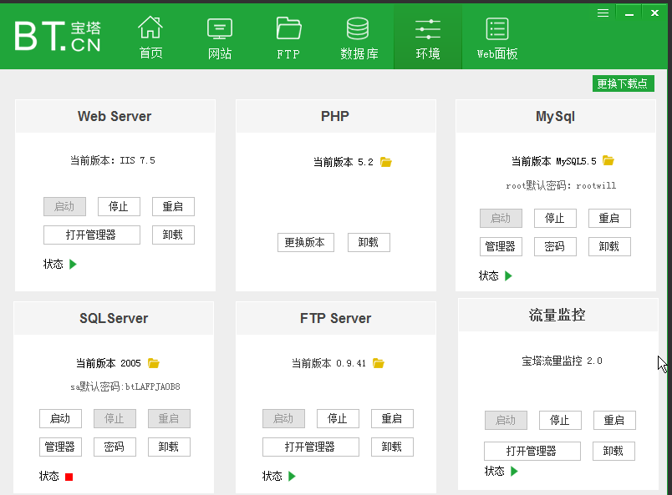
Task: Open the FTP tab
Action: (x=288, y=38)
